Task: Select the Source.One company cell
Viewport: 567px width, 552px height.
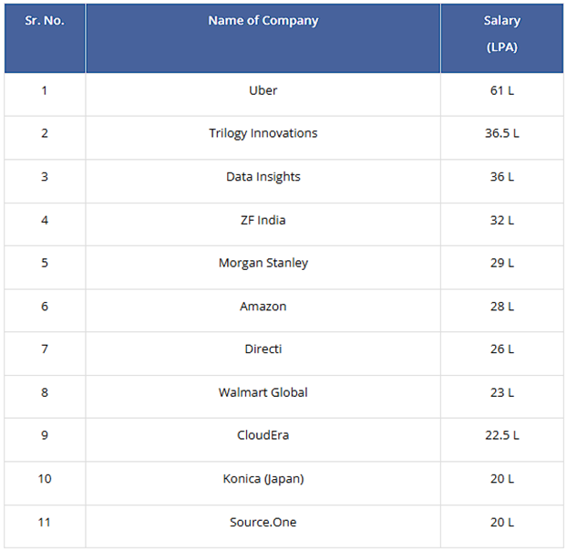Action: click(263, 522)
